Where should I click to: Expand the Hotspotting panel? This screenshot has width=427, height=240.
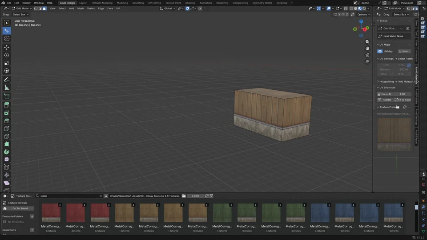pos(378,82)
